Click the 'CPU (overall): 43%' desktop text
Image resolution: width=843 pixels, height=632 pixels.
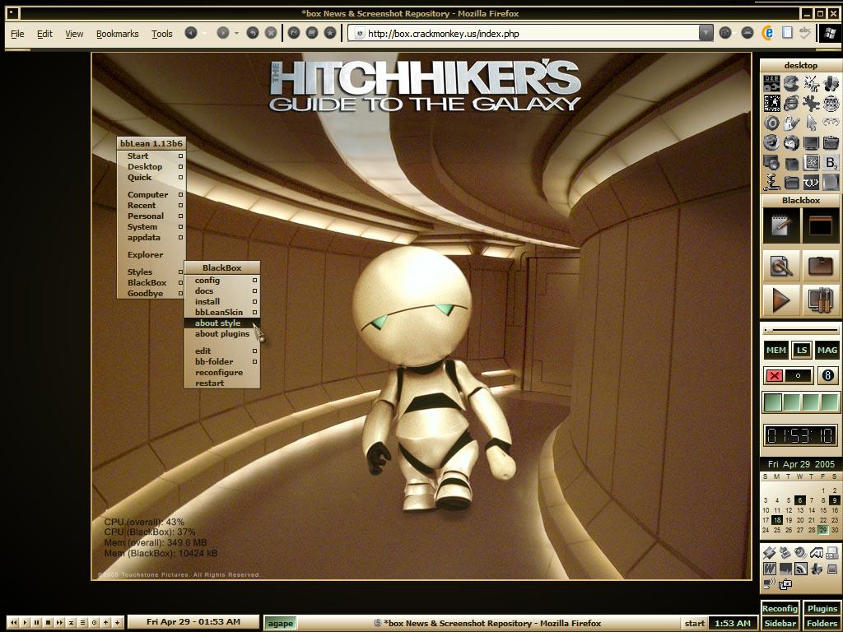point(144,522)
